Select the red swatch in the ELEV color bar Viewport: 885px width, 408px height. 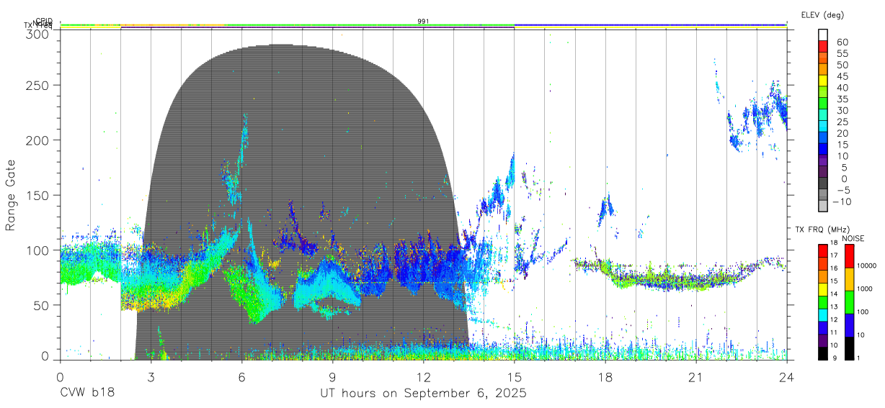click(823, 46)
